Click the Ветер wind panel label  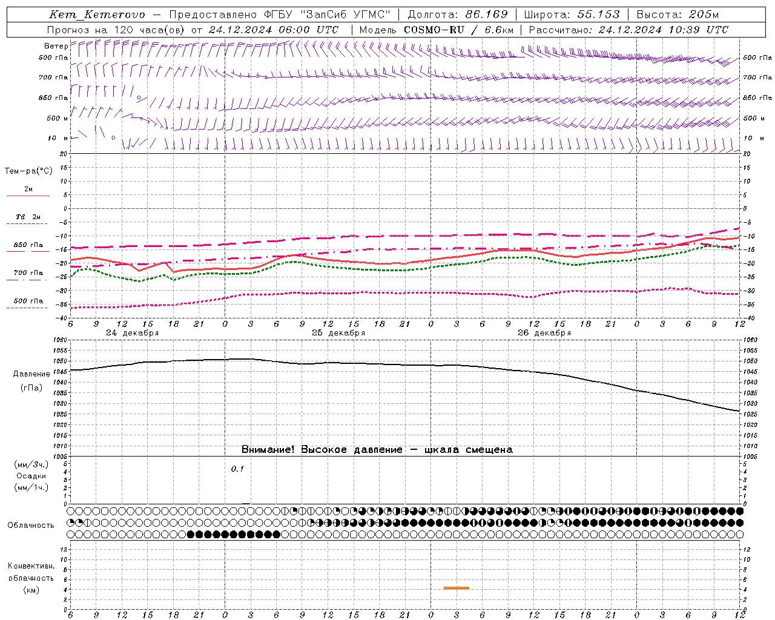pyautogui.click(x=56, y=46)
